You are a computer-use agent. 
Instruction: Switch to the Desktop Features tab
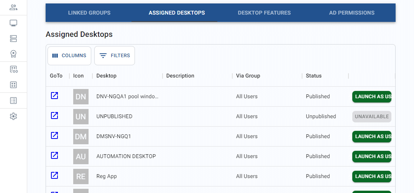pos(264,13)
